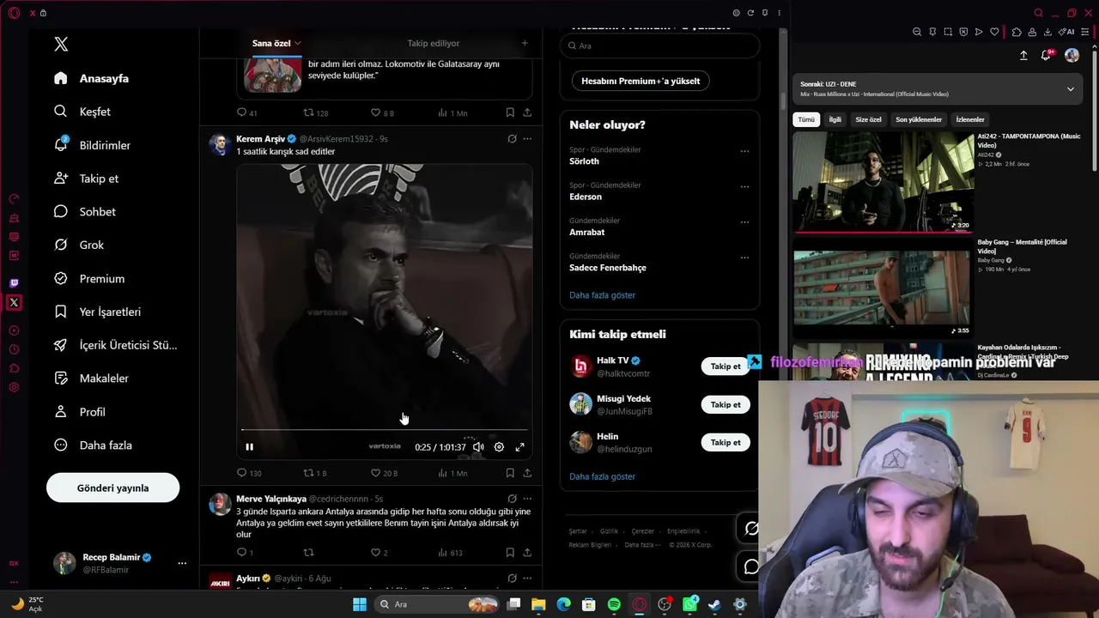The height and width of the screenshot is (618, 1099).
Task: Select Son yüklenenler filter chip
Action: (919, 120)
